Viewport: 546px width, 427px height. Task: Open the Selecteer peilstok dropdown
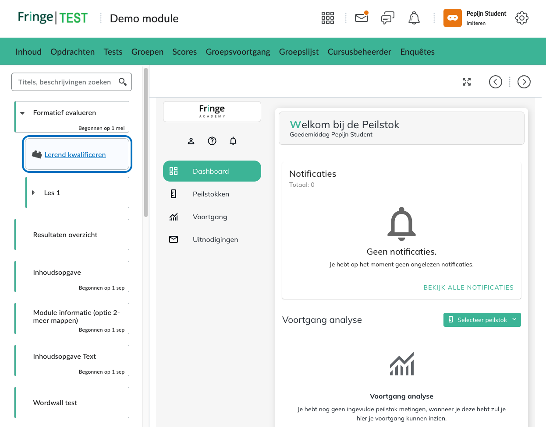[x=482, y=320]
